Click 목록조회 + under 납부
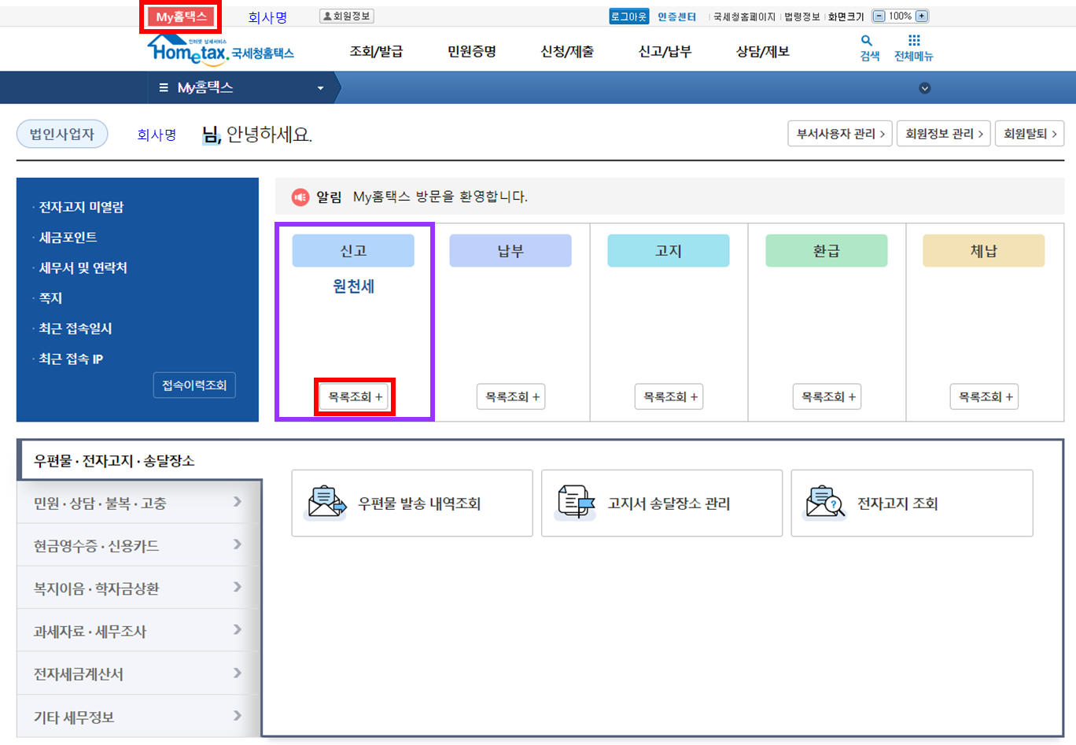 coord(512,396)
